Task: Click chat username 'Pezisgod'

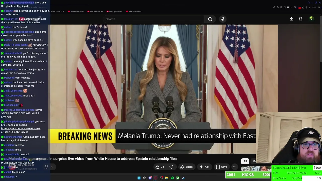Action: 9,78
